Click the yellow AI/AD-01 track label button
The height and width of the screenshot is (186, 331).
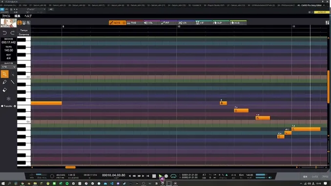click(x=322, y=12)
